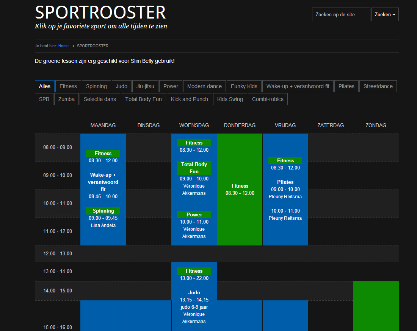Focus the 'Zoeken op de site' search field
417x331 pixels.
(341, 14)
